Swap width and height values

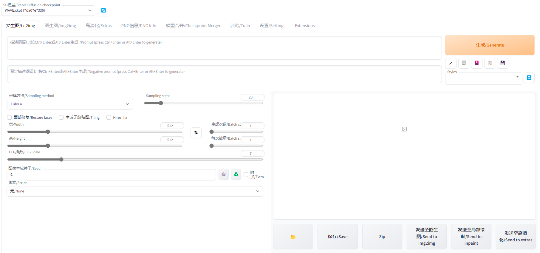pos(196,133)
